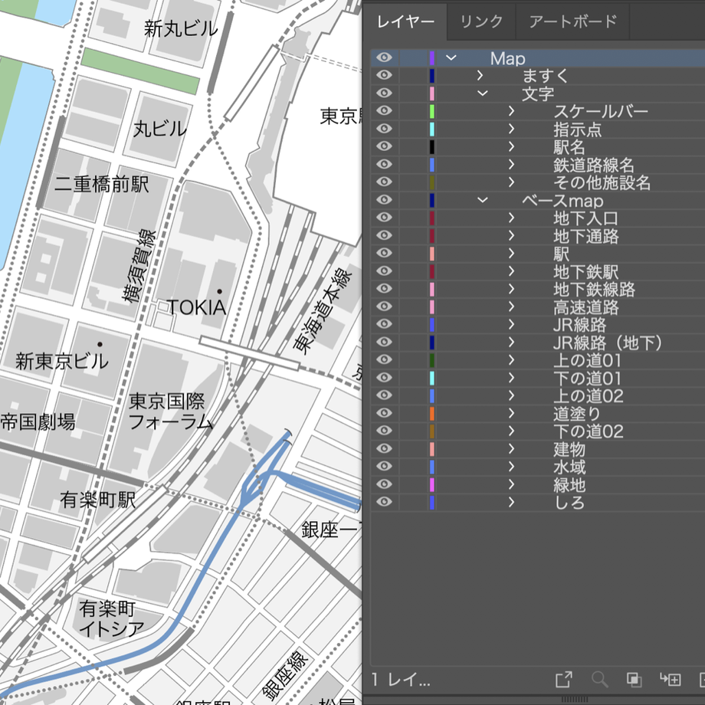Click the 二重橋前駅 station label
This screenshot has height=705, width=705.
coord(102,185)
